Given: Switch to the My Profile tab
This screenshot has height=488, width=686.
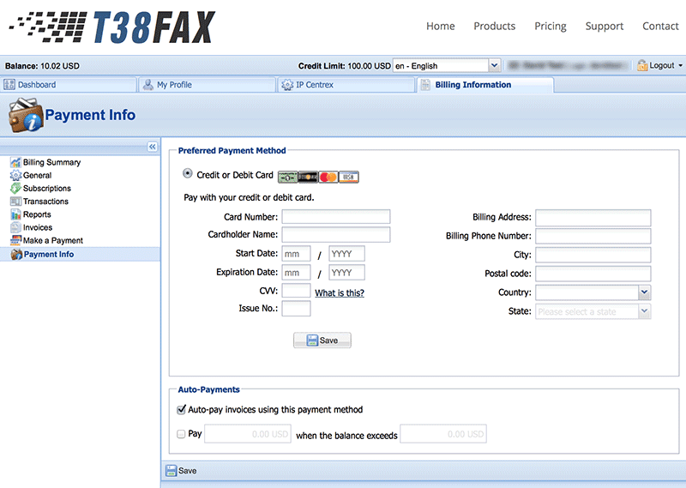Looking at the screenshot, I should (207, 84).
